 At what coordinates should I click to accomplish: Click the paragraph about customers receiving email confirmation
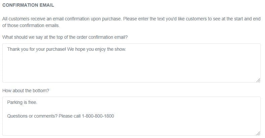coord(131,22)
